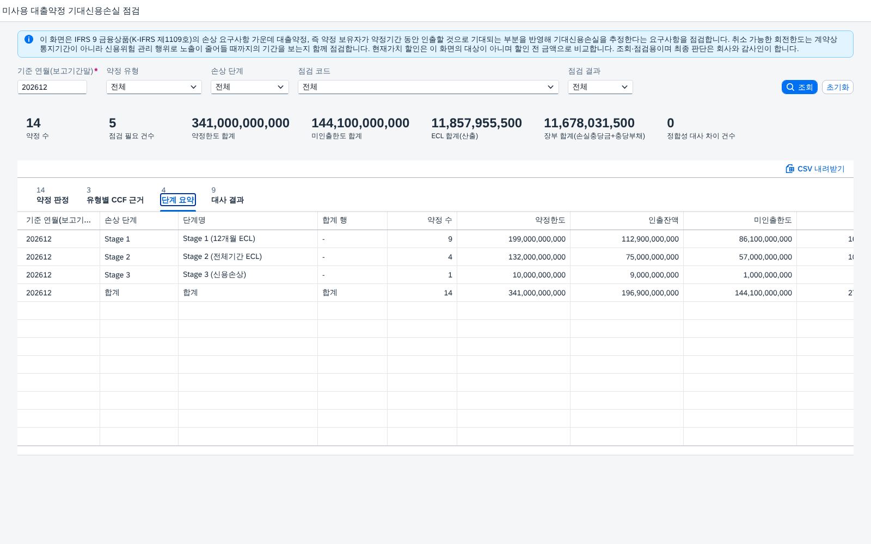
Task: Click the 합계 행 column header
Action: tap(352, 220)
